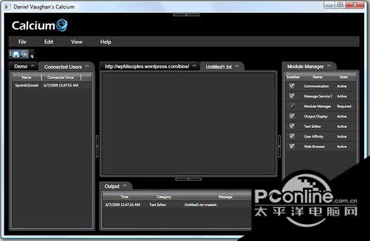
Task: Close the wpfdisciples.wordpress.com tab
Action: pyautogui.click(x=194, y=66)
